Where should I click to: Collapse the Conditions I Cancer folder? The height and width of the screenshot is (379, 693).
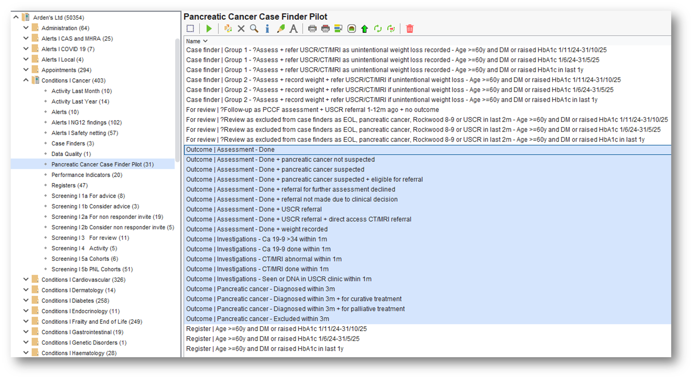pos(26,80)
